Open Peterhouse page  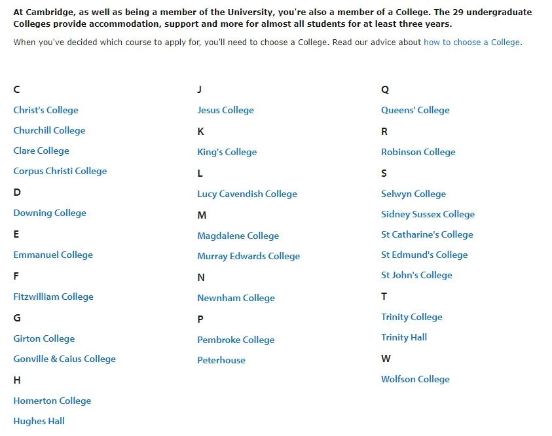[221, 360]
